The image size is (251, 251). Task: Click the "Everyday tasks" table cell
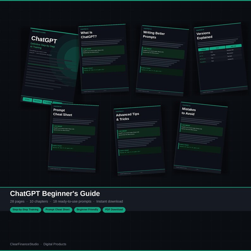[230, 50]
